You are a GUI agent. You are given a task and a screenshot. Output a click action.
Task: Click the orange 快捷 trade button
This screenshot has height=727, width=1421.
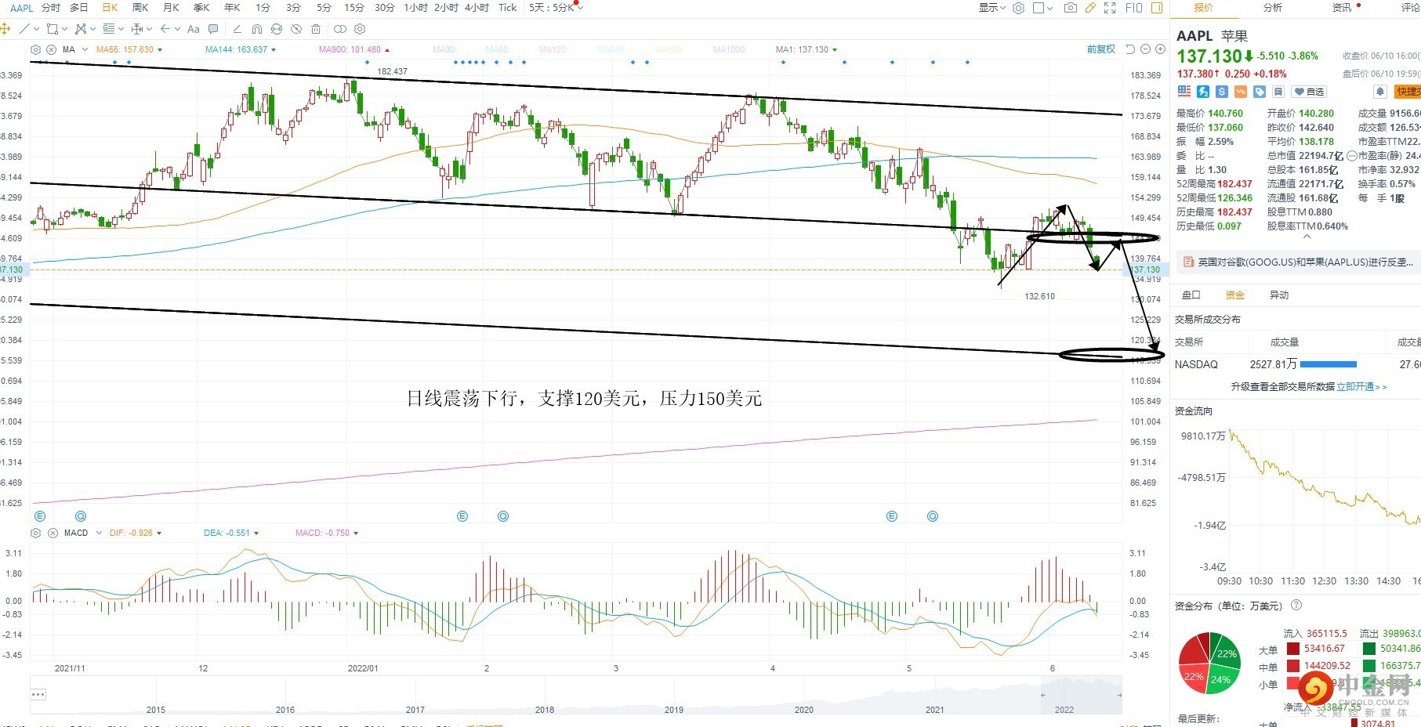point(1408,92)
